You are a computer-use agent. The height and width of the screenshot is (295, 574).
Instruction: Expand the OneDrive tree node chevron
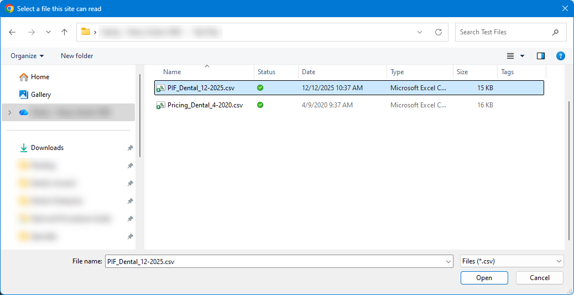(8, 112)
